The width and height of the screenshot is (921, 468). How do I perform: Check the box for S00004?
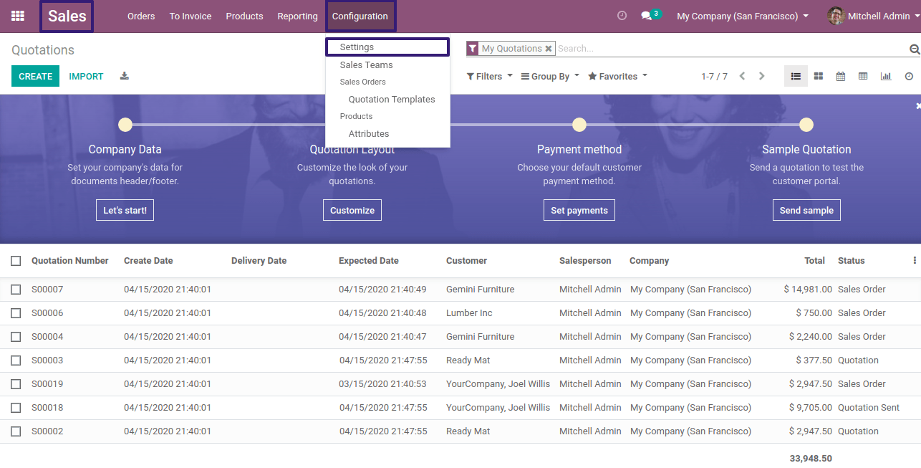16,337
